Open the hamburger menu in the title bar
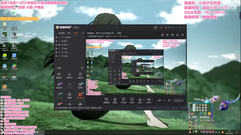Viewport: 241px width, 135px height. point(173,28)
